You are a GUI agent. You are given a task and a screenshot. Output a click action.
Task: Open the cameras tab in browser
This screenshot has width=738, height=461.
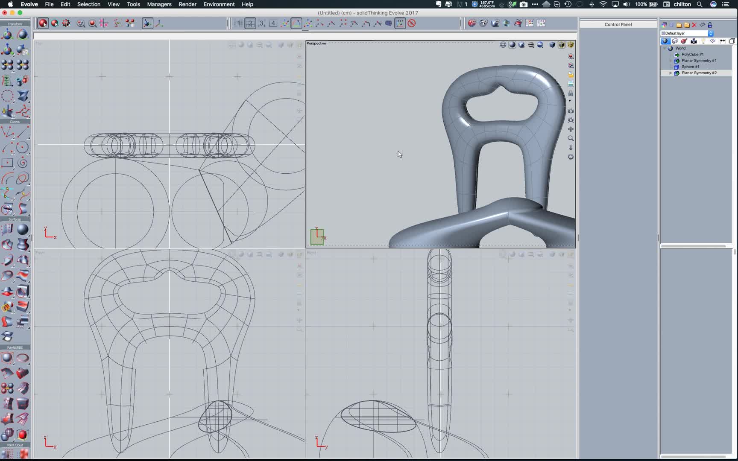click(x=694, y=41)
